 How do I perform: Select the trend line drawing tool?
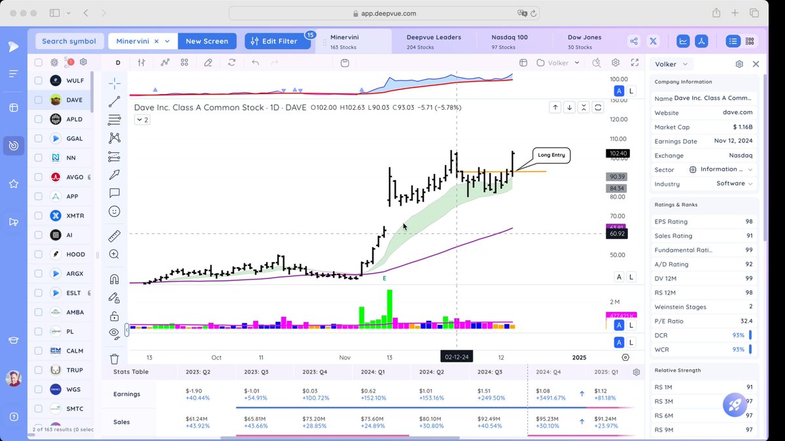(x=114, y=101)
